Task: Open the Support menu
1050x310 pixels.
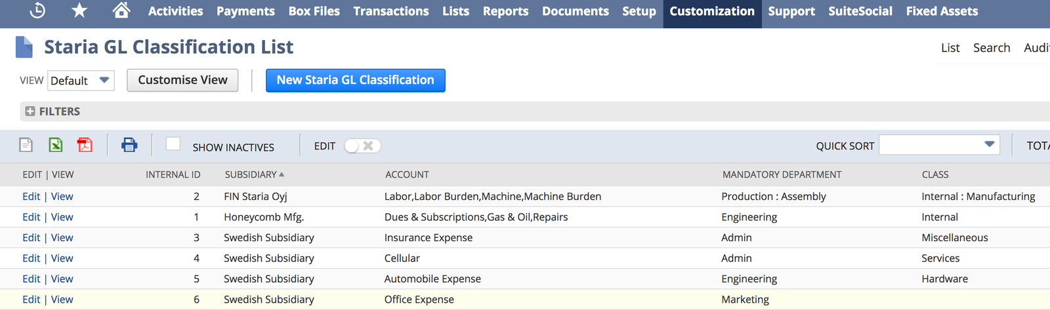Action: (791, 11)
